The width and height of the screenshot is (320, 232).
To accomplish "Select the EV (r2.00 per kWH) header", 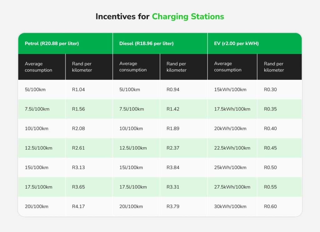I will pos(237,44).
